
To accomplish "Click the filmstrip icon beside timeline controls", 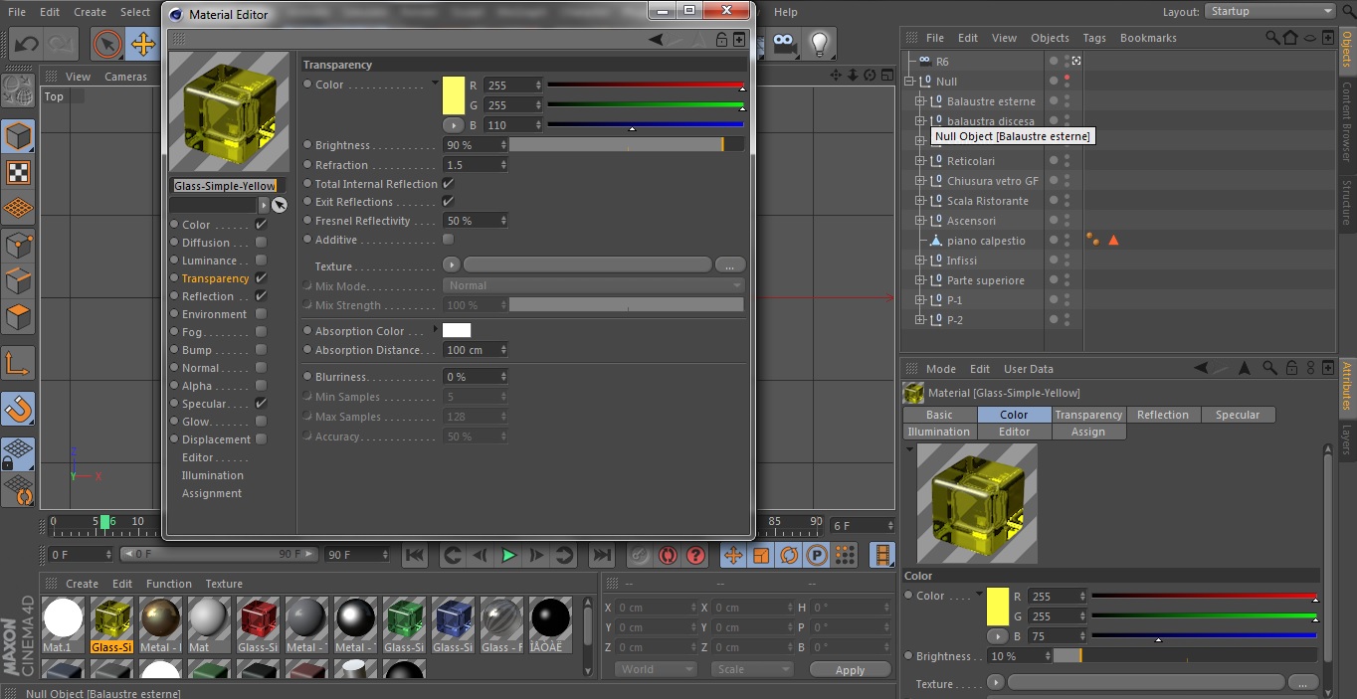I will coord(881,555).
